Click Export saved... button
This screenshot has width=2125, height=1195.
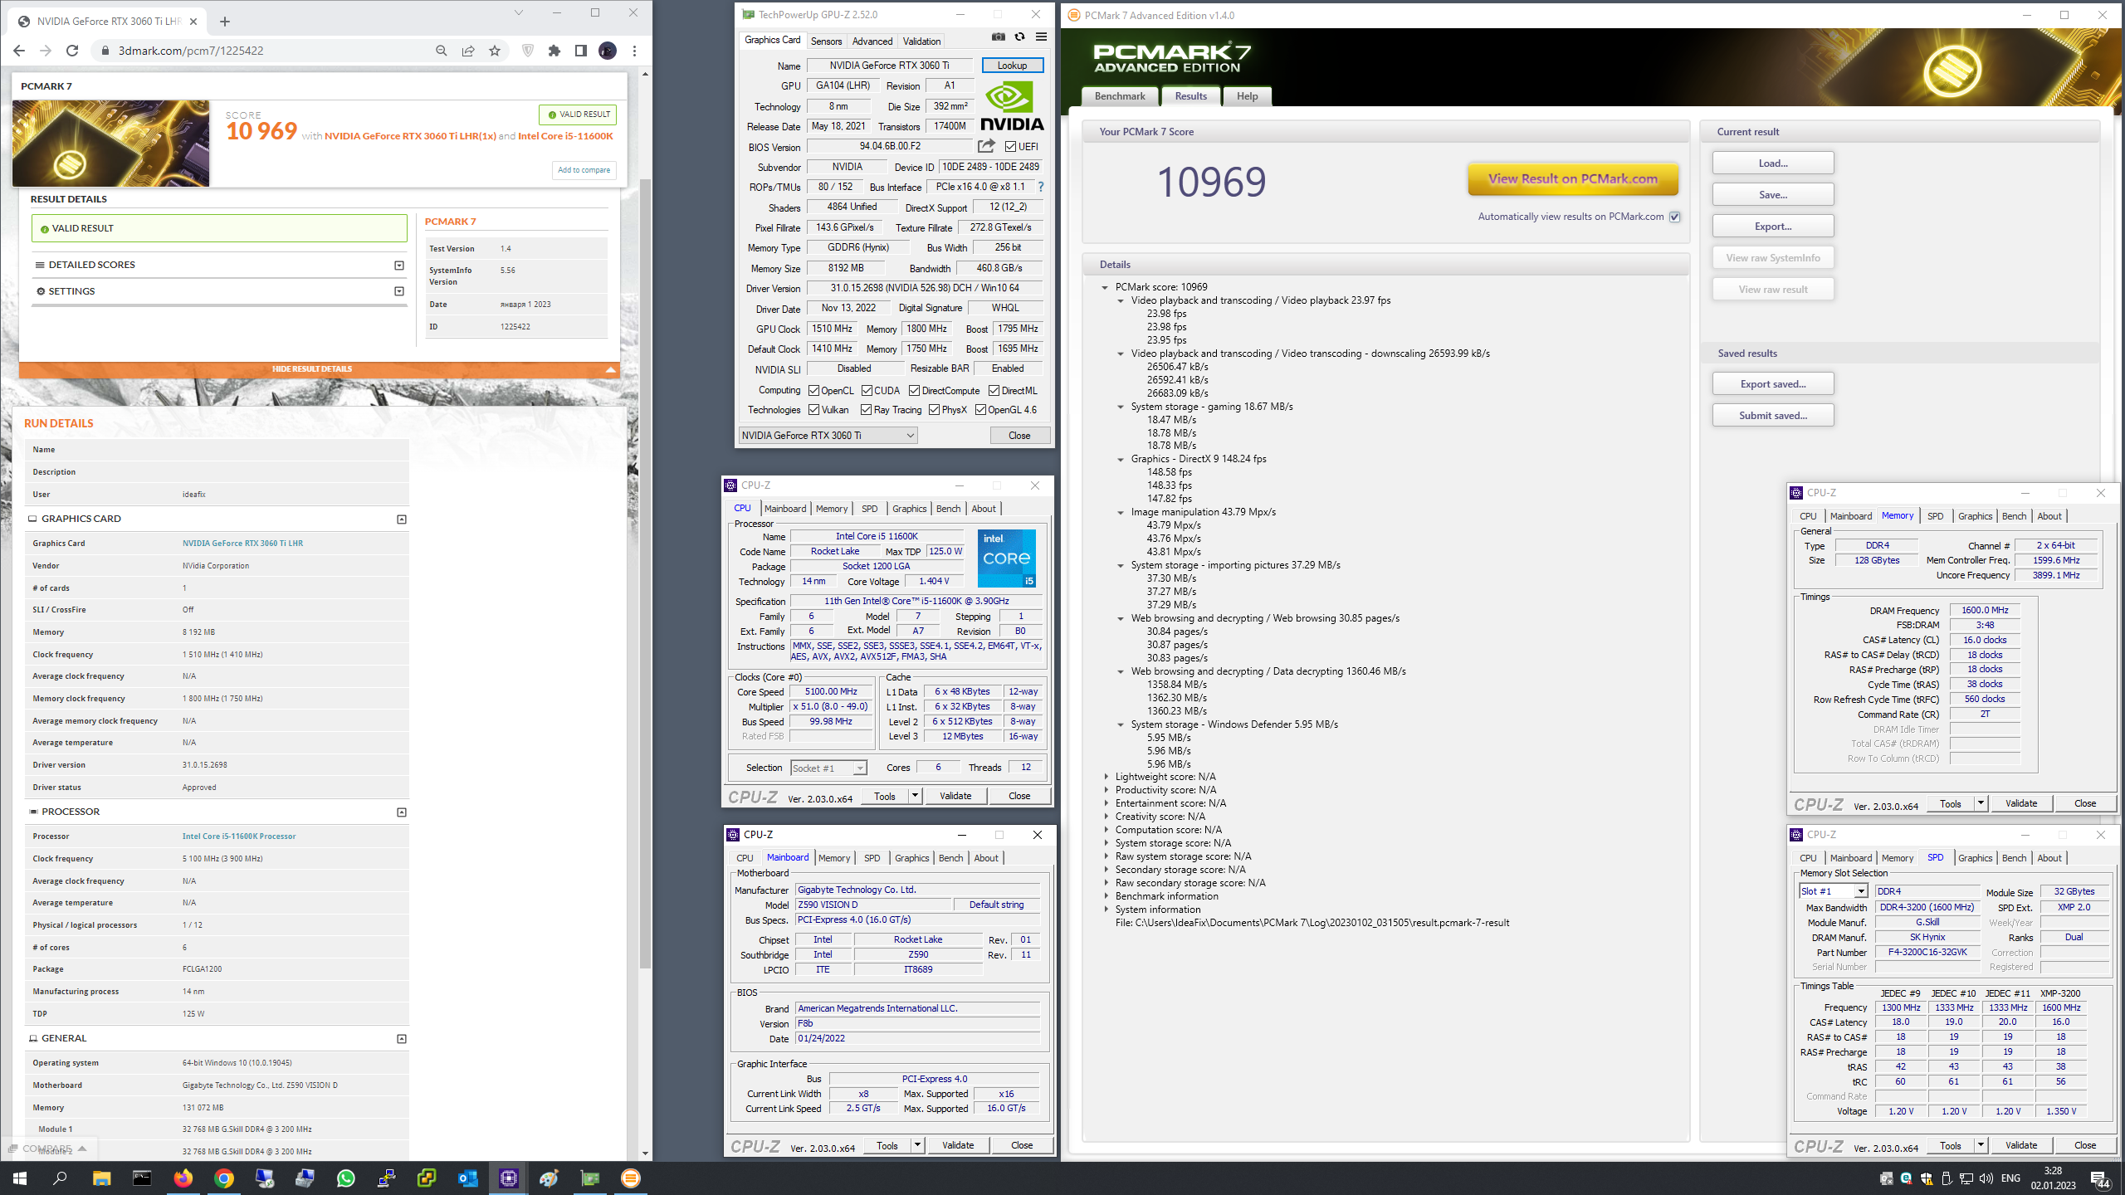[x=1773, y=384]
